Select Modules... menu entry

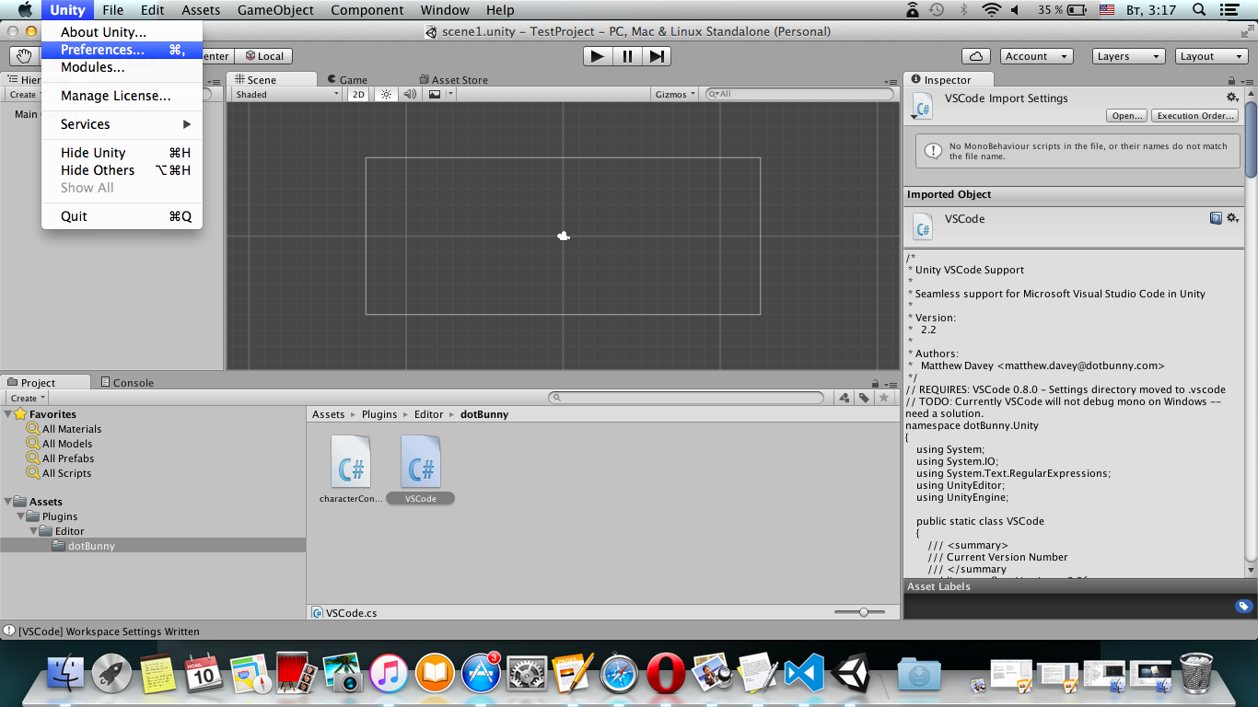coord(122,67)
